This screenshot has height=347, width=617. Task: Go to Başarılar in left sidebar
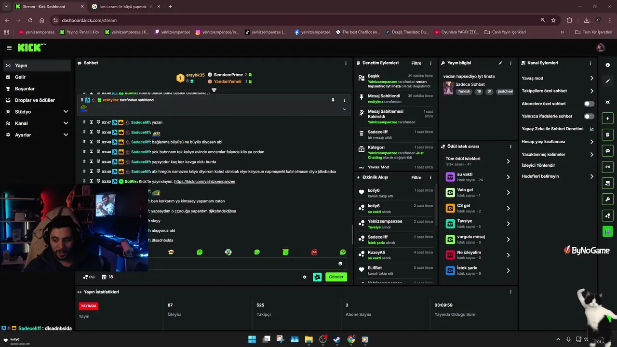click(x=37, y=89)
